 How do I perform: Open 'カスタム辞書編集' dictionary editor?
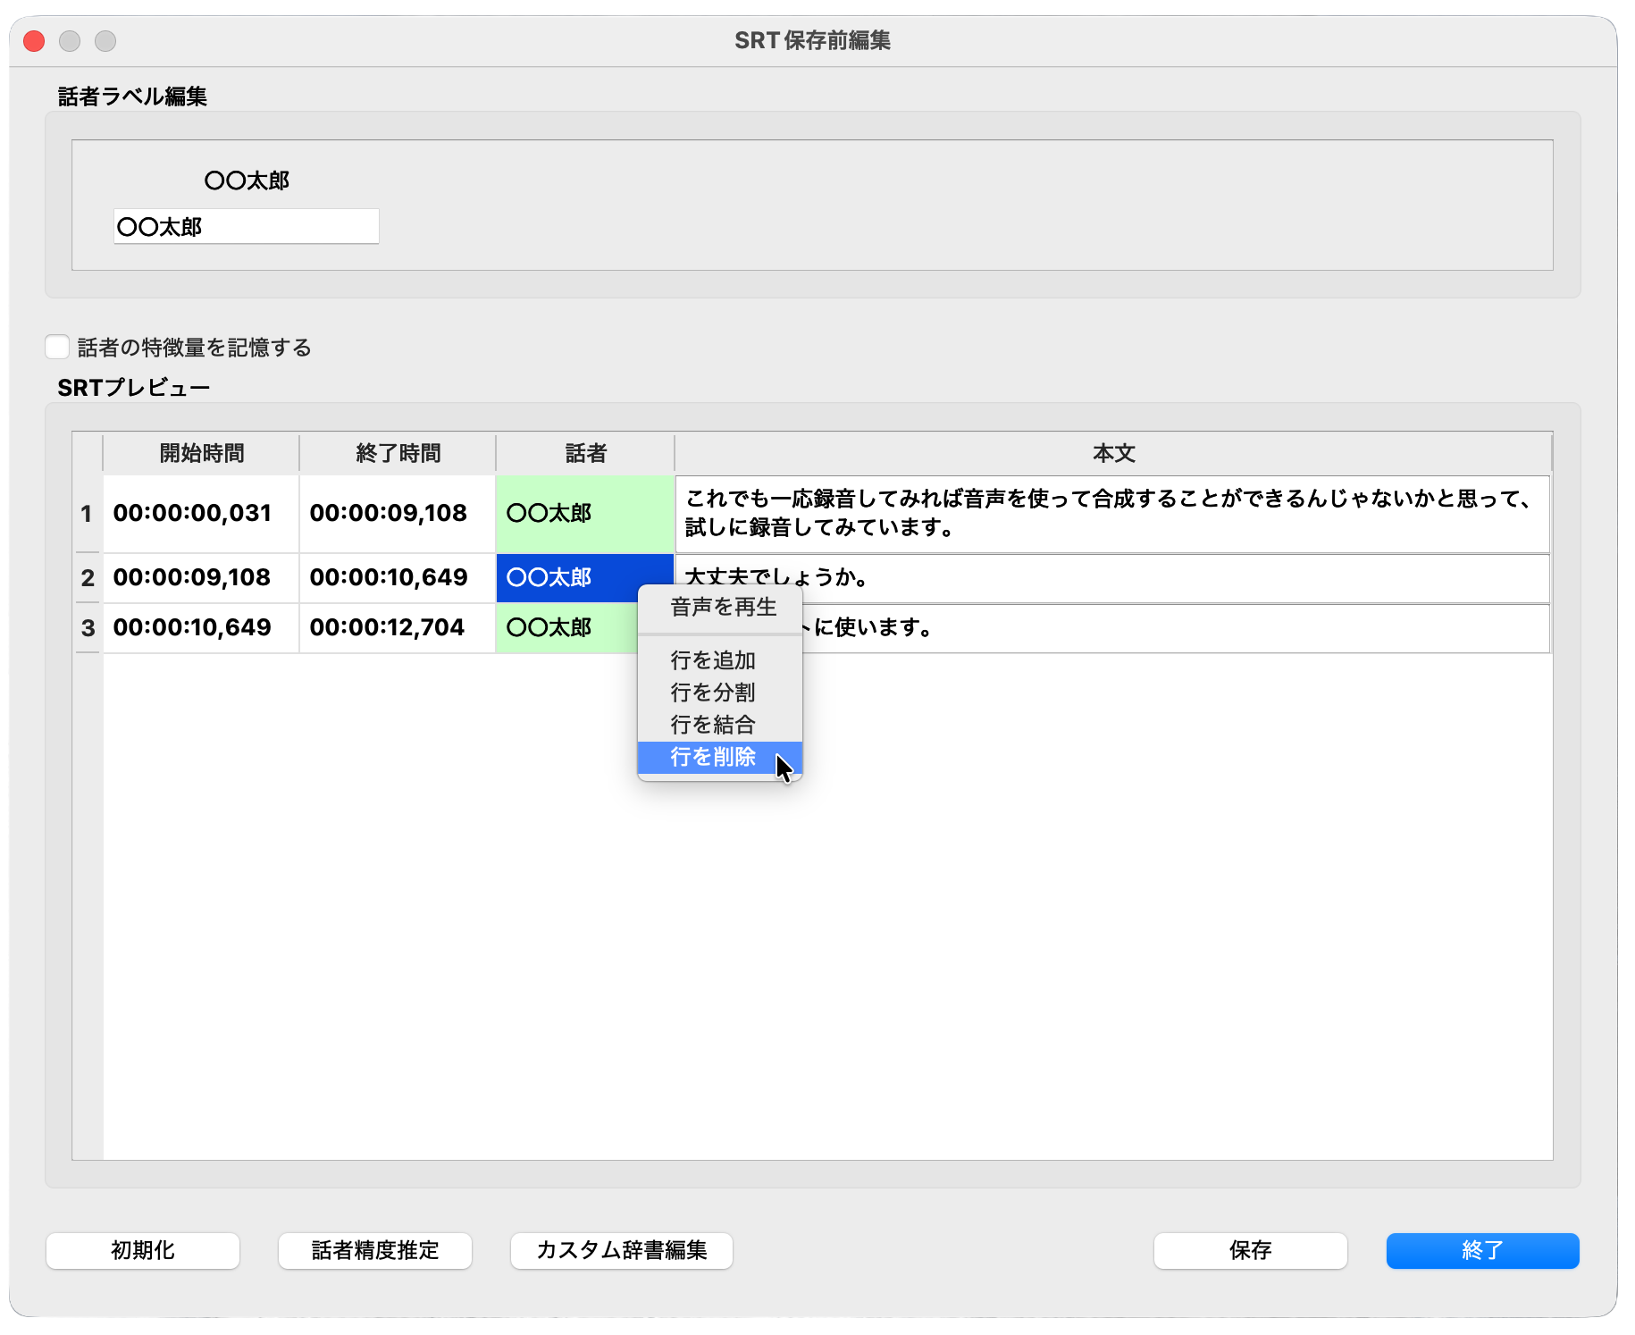click(621, 1250)
